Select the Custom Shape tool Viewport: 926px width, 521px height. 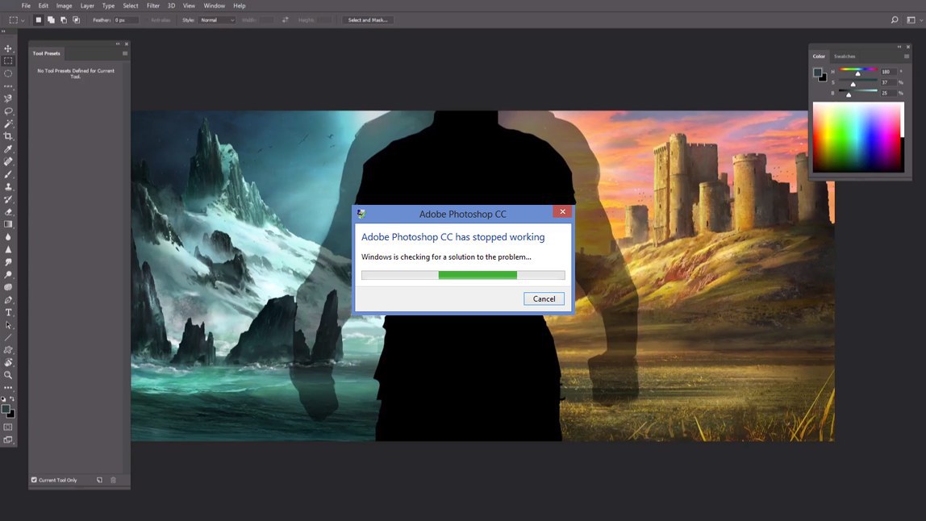8,350
